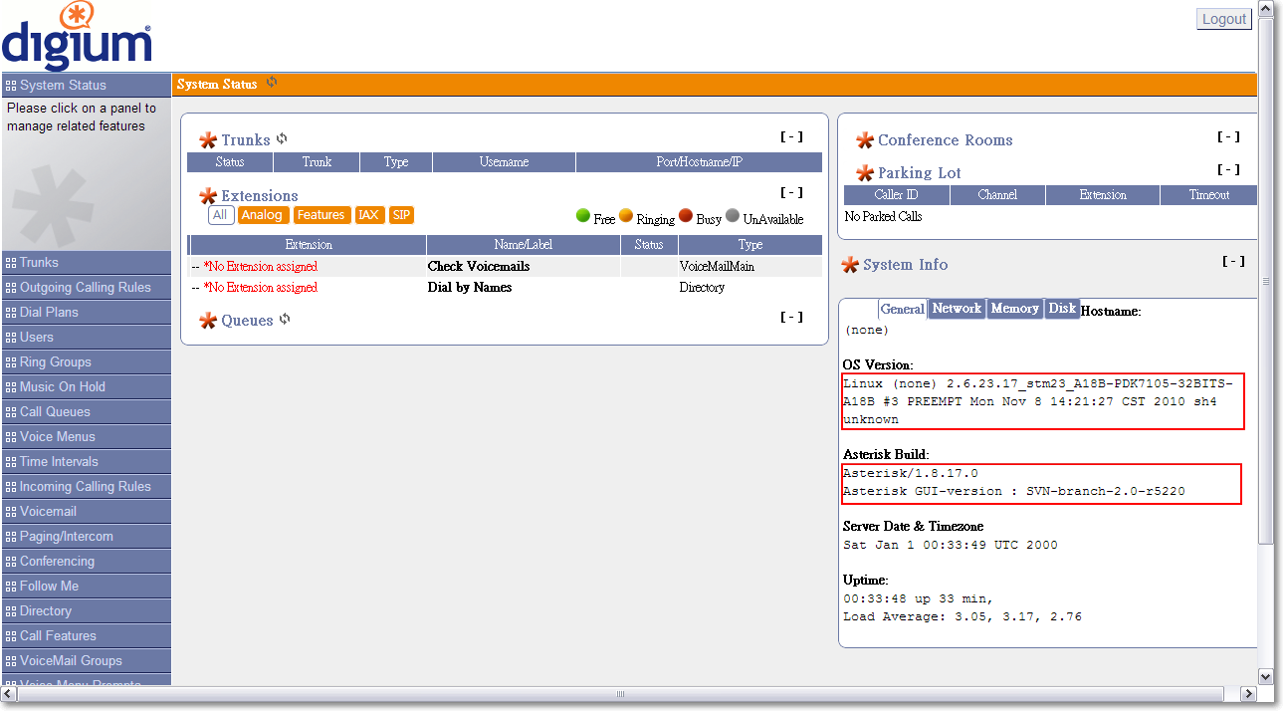Filter extensions by Analog
1283x711 pixels.
(263, 215)
